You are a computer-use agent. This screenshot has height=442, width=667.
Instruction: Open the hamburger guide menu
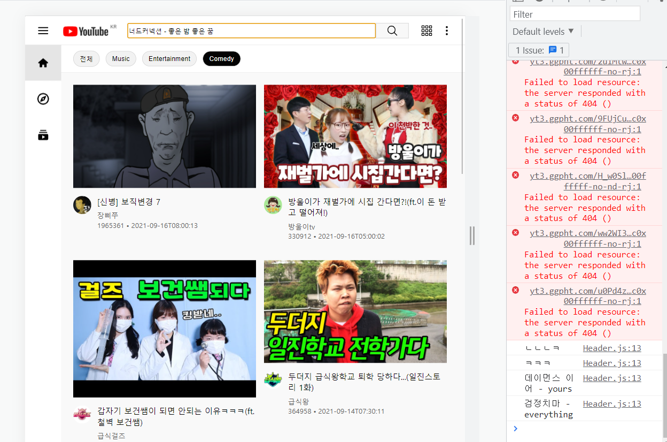43,31
